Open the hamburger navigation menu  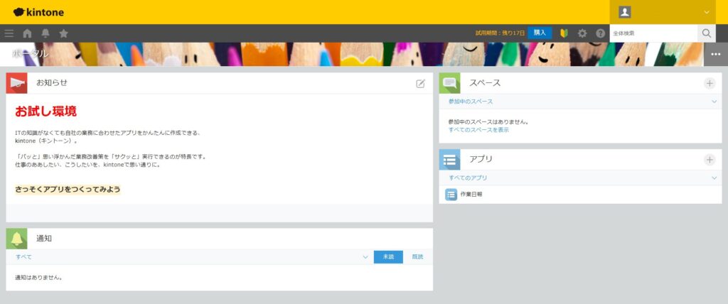coord(9,33)
